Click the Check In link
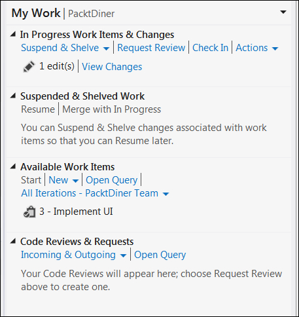Screen dimensions: 299x317 210,48
